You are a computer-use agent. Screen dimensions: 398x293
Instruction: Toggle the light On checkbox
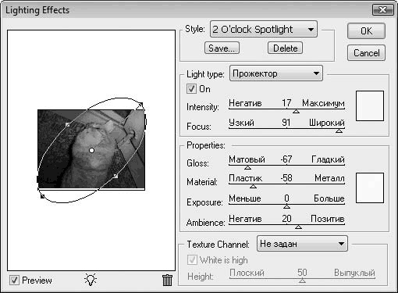(x=191, y=89)
